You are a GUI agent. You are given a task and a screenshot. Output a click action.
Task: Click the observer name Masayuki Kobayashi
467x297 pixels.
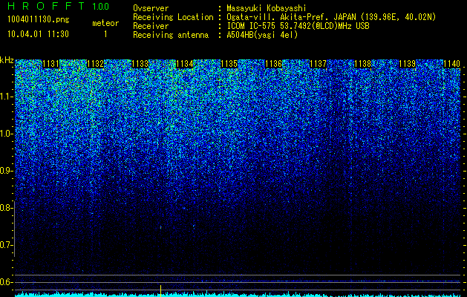[x=267, y=8]
